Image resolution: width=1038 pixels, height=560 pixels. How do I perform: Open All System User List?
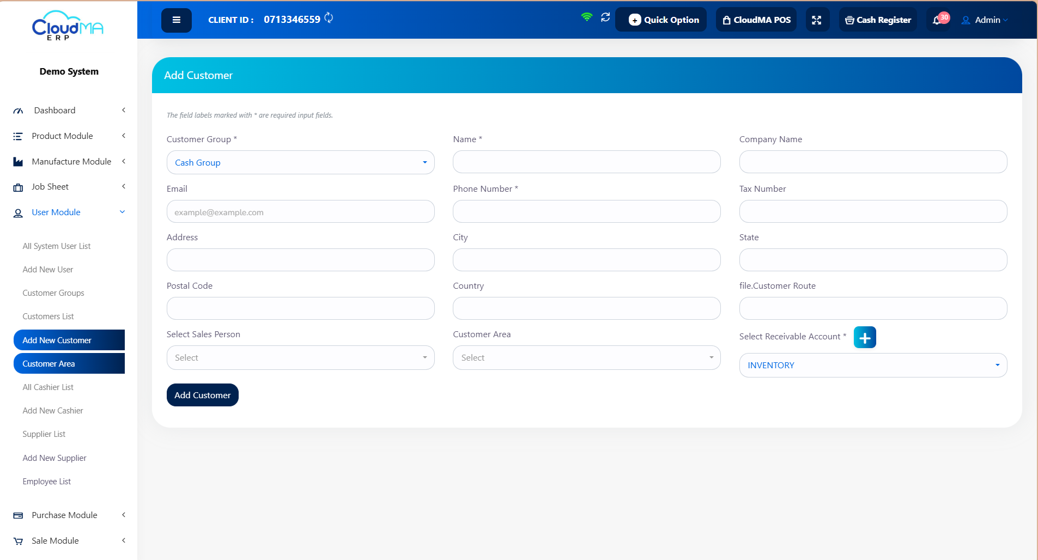point(57,246)
